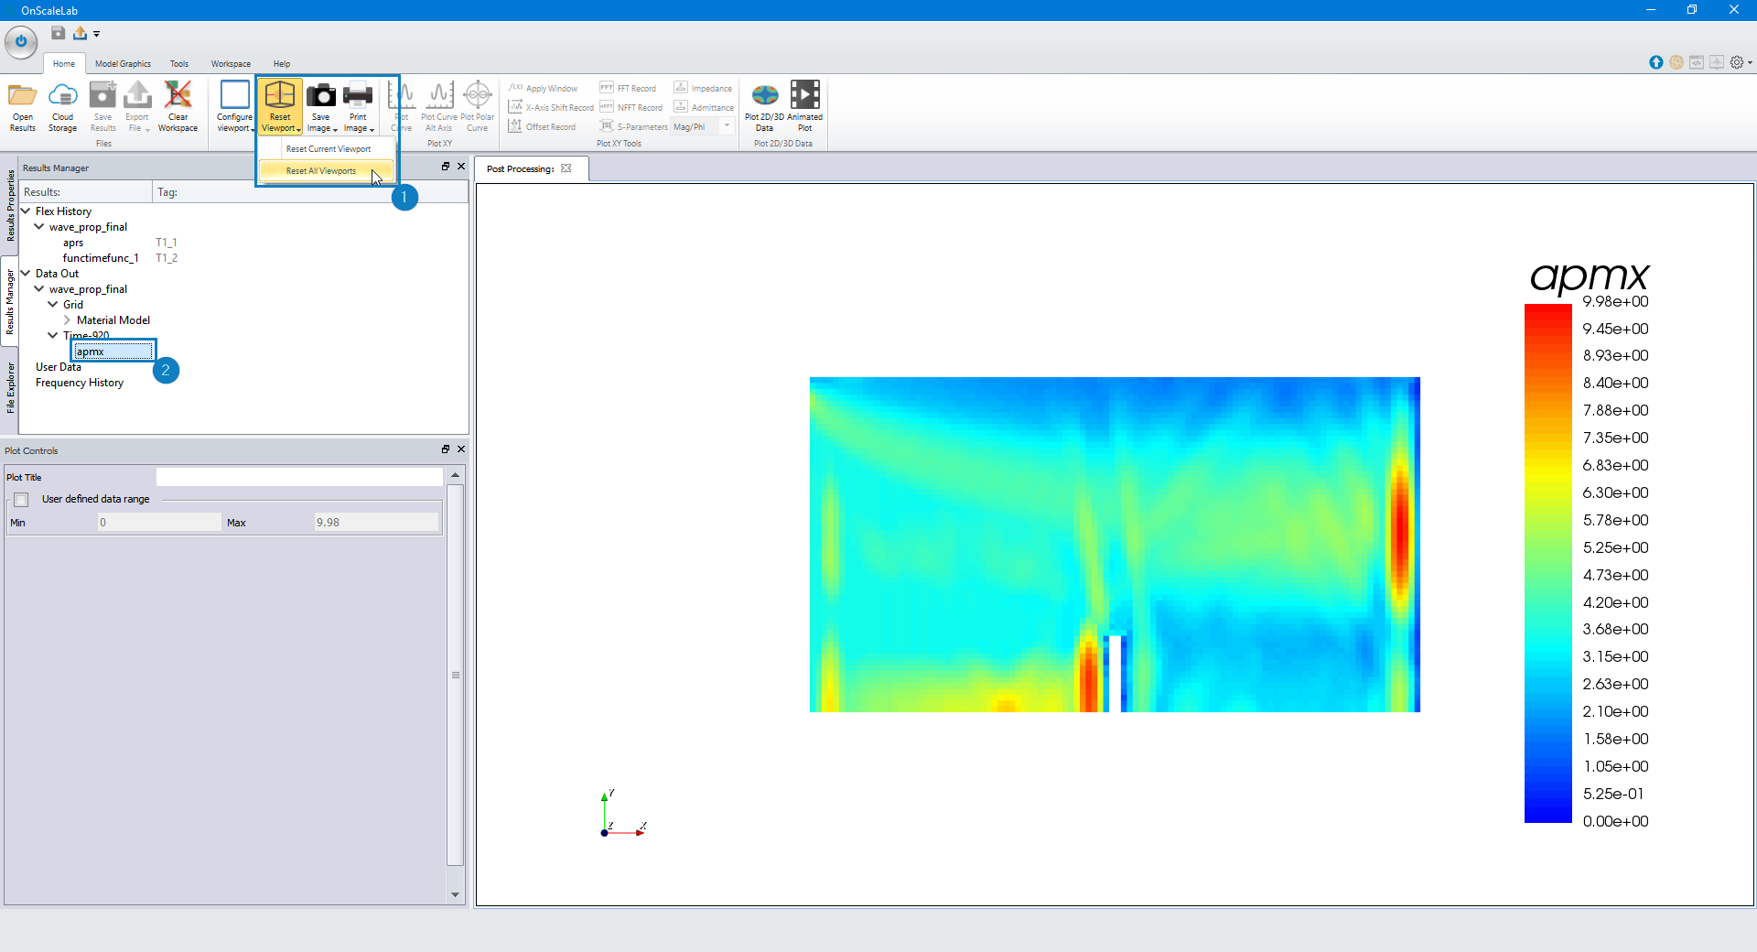Open the Help ribbon tab
The image size is (1757, 952).
282,64
